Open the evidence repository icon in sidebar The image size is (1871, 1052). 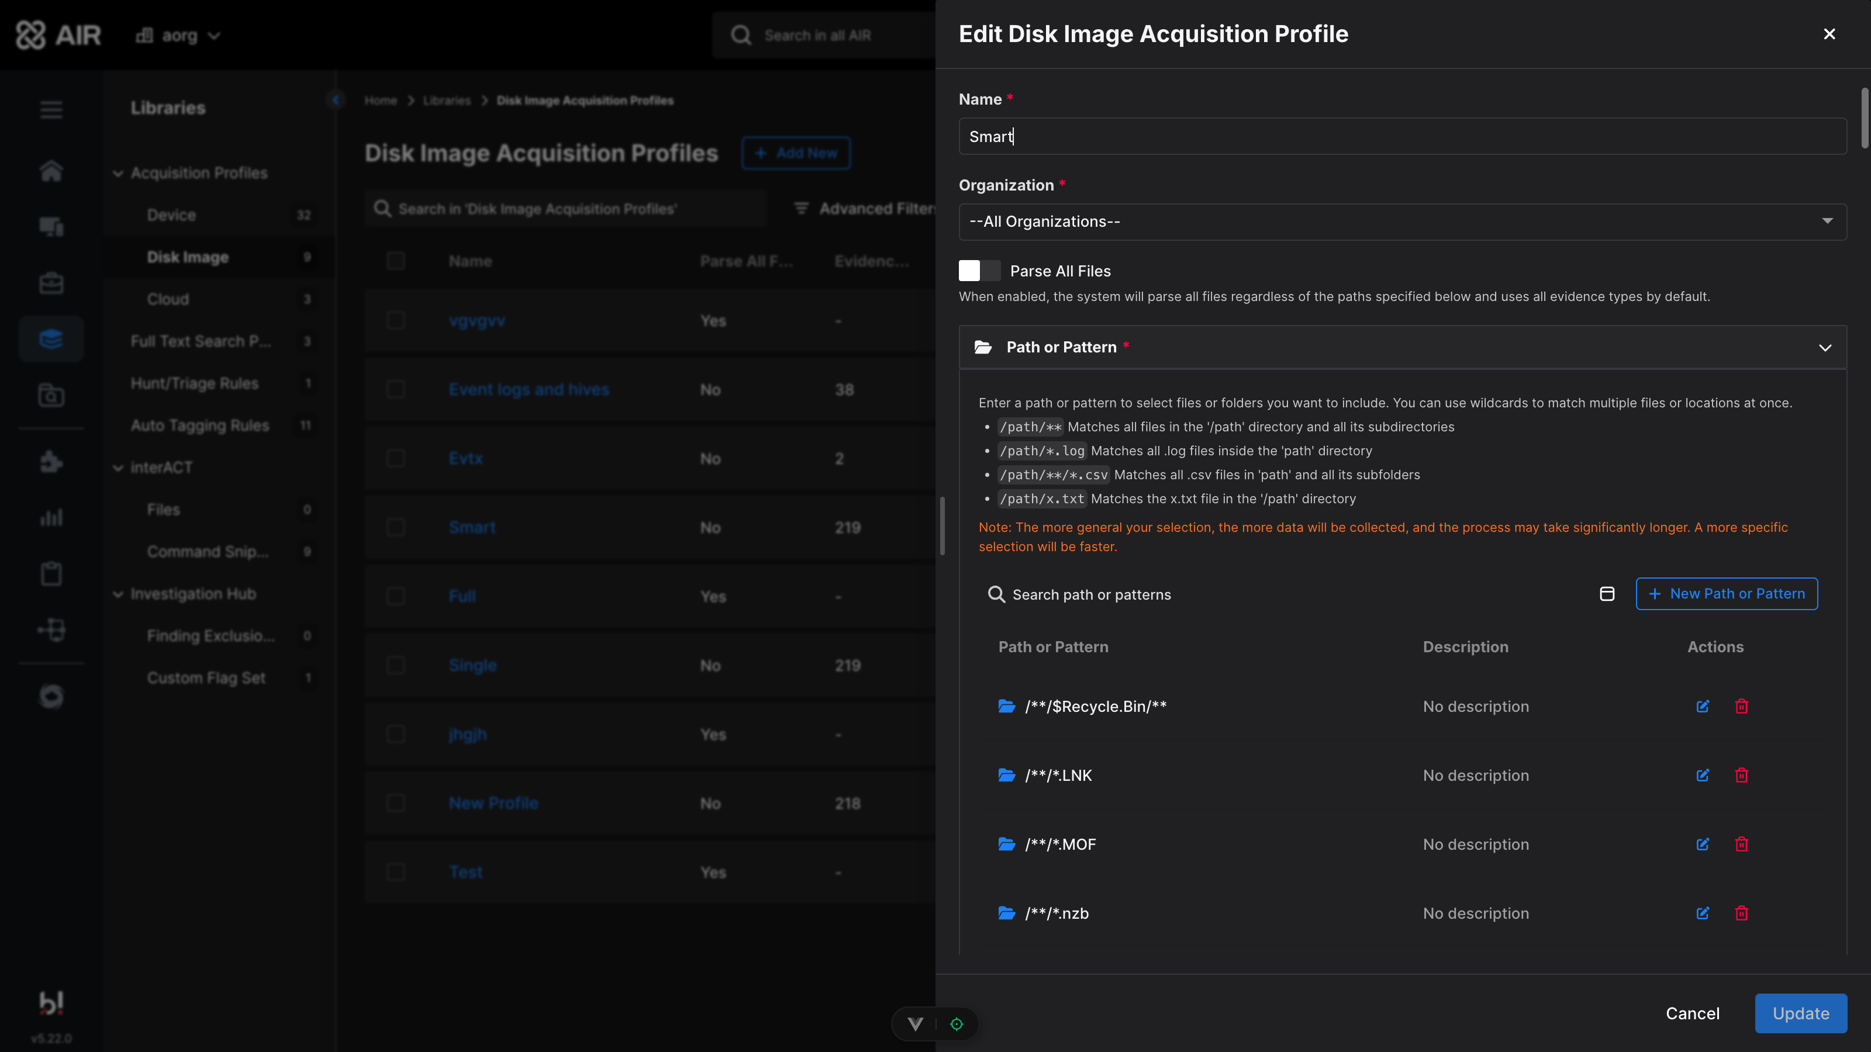[51, 396]
